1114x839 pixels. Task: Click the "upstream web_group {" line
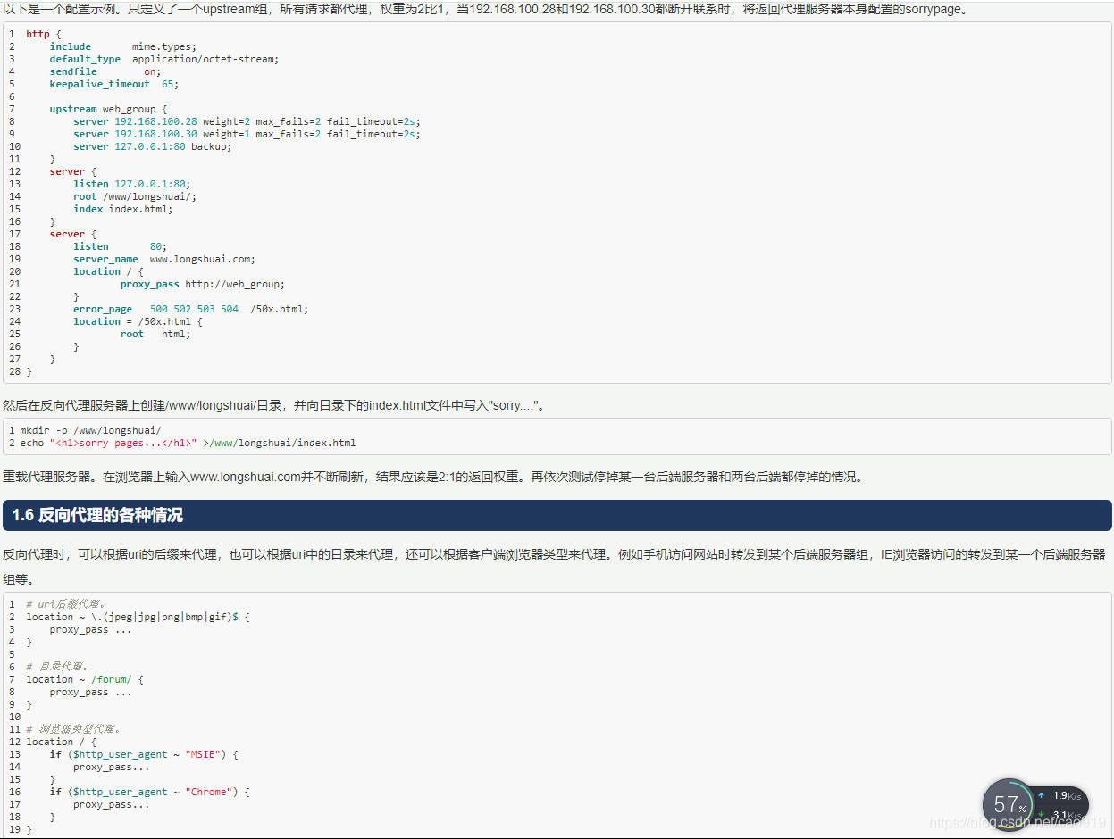coord(108,109)
